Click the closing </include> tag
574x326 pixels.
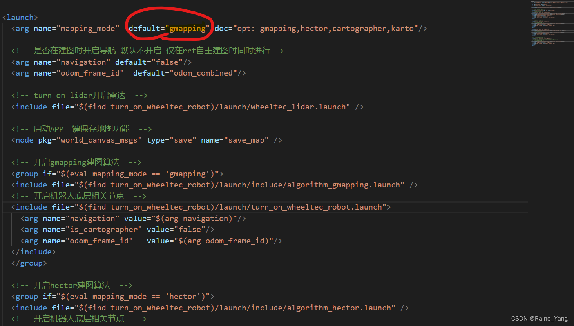pos(34,252)
